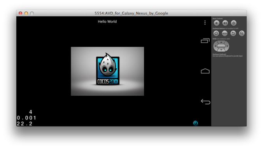
Task: Click the Cocos2d-x logo image
Action: click(x=107, y=71)
